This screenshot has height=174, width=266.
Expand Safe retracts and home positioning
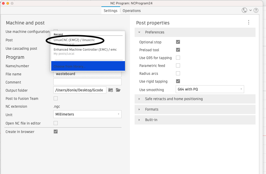point(195,99)
